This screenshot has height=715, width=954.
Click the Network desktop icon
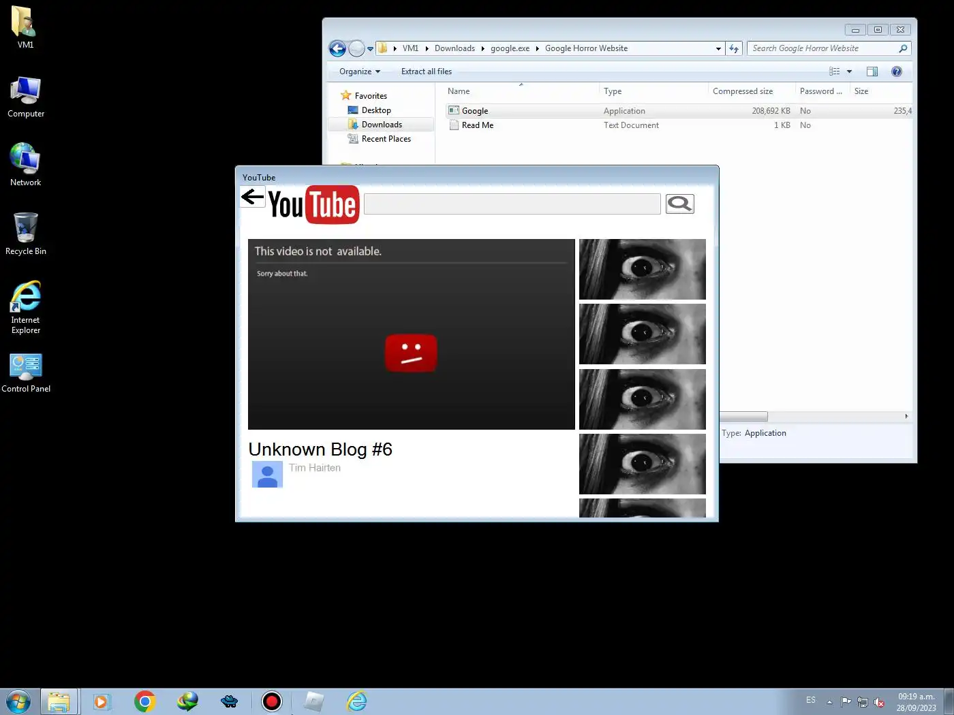coord(25,165)
